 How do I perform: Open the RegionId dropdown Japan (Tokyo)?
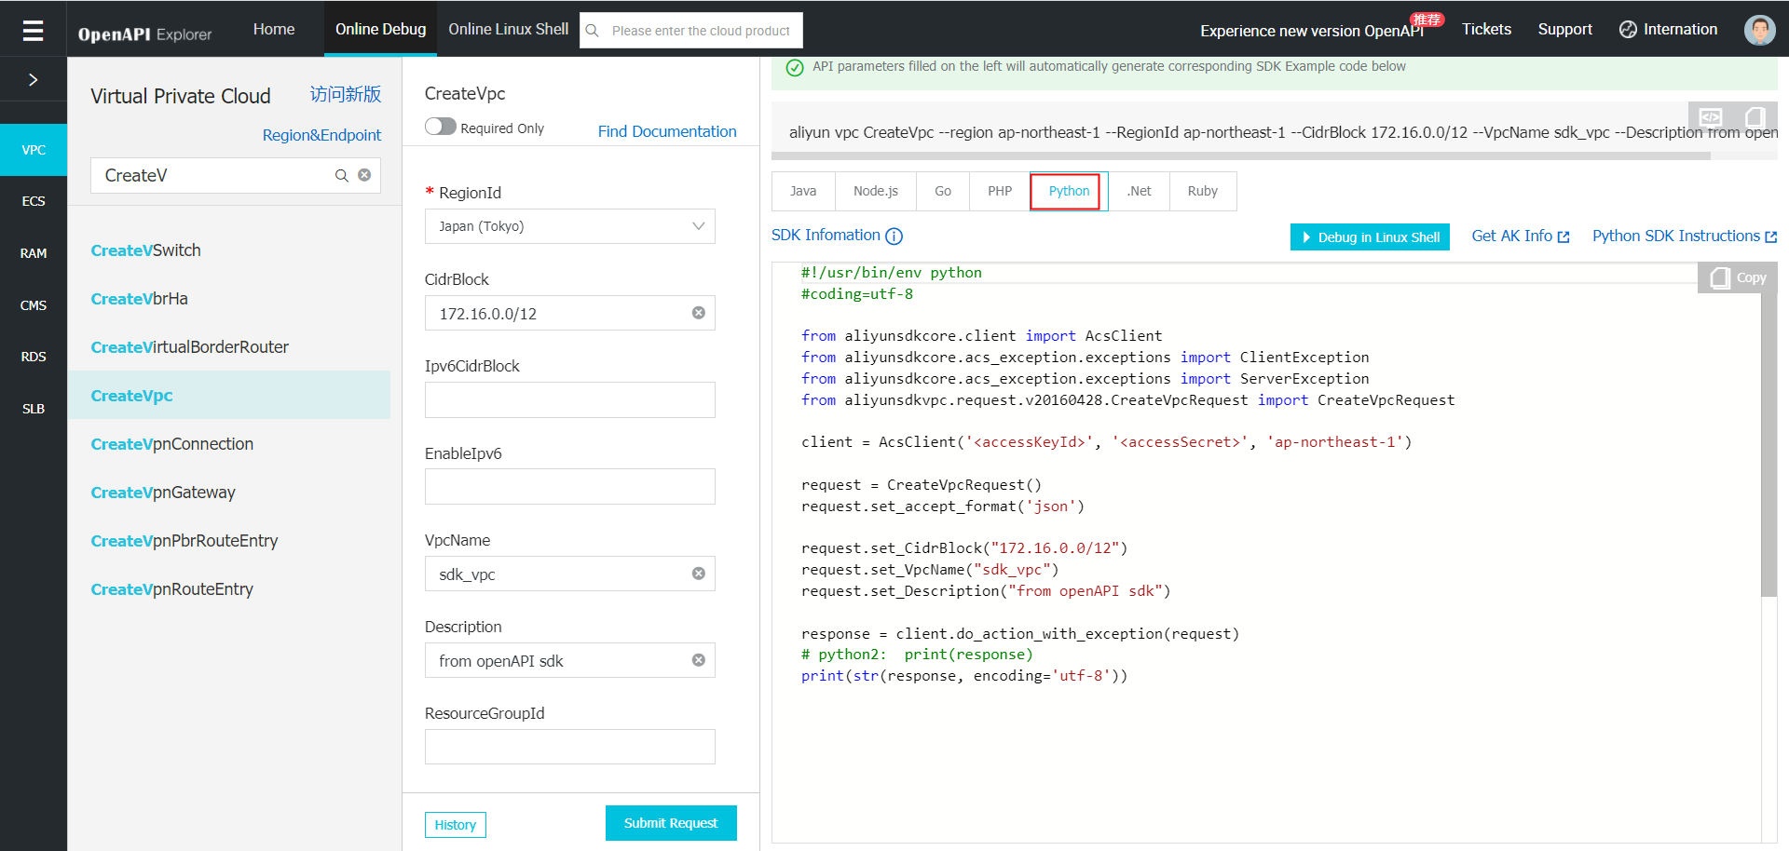coord(570,226)
